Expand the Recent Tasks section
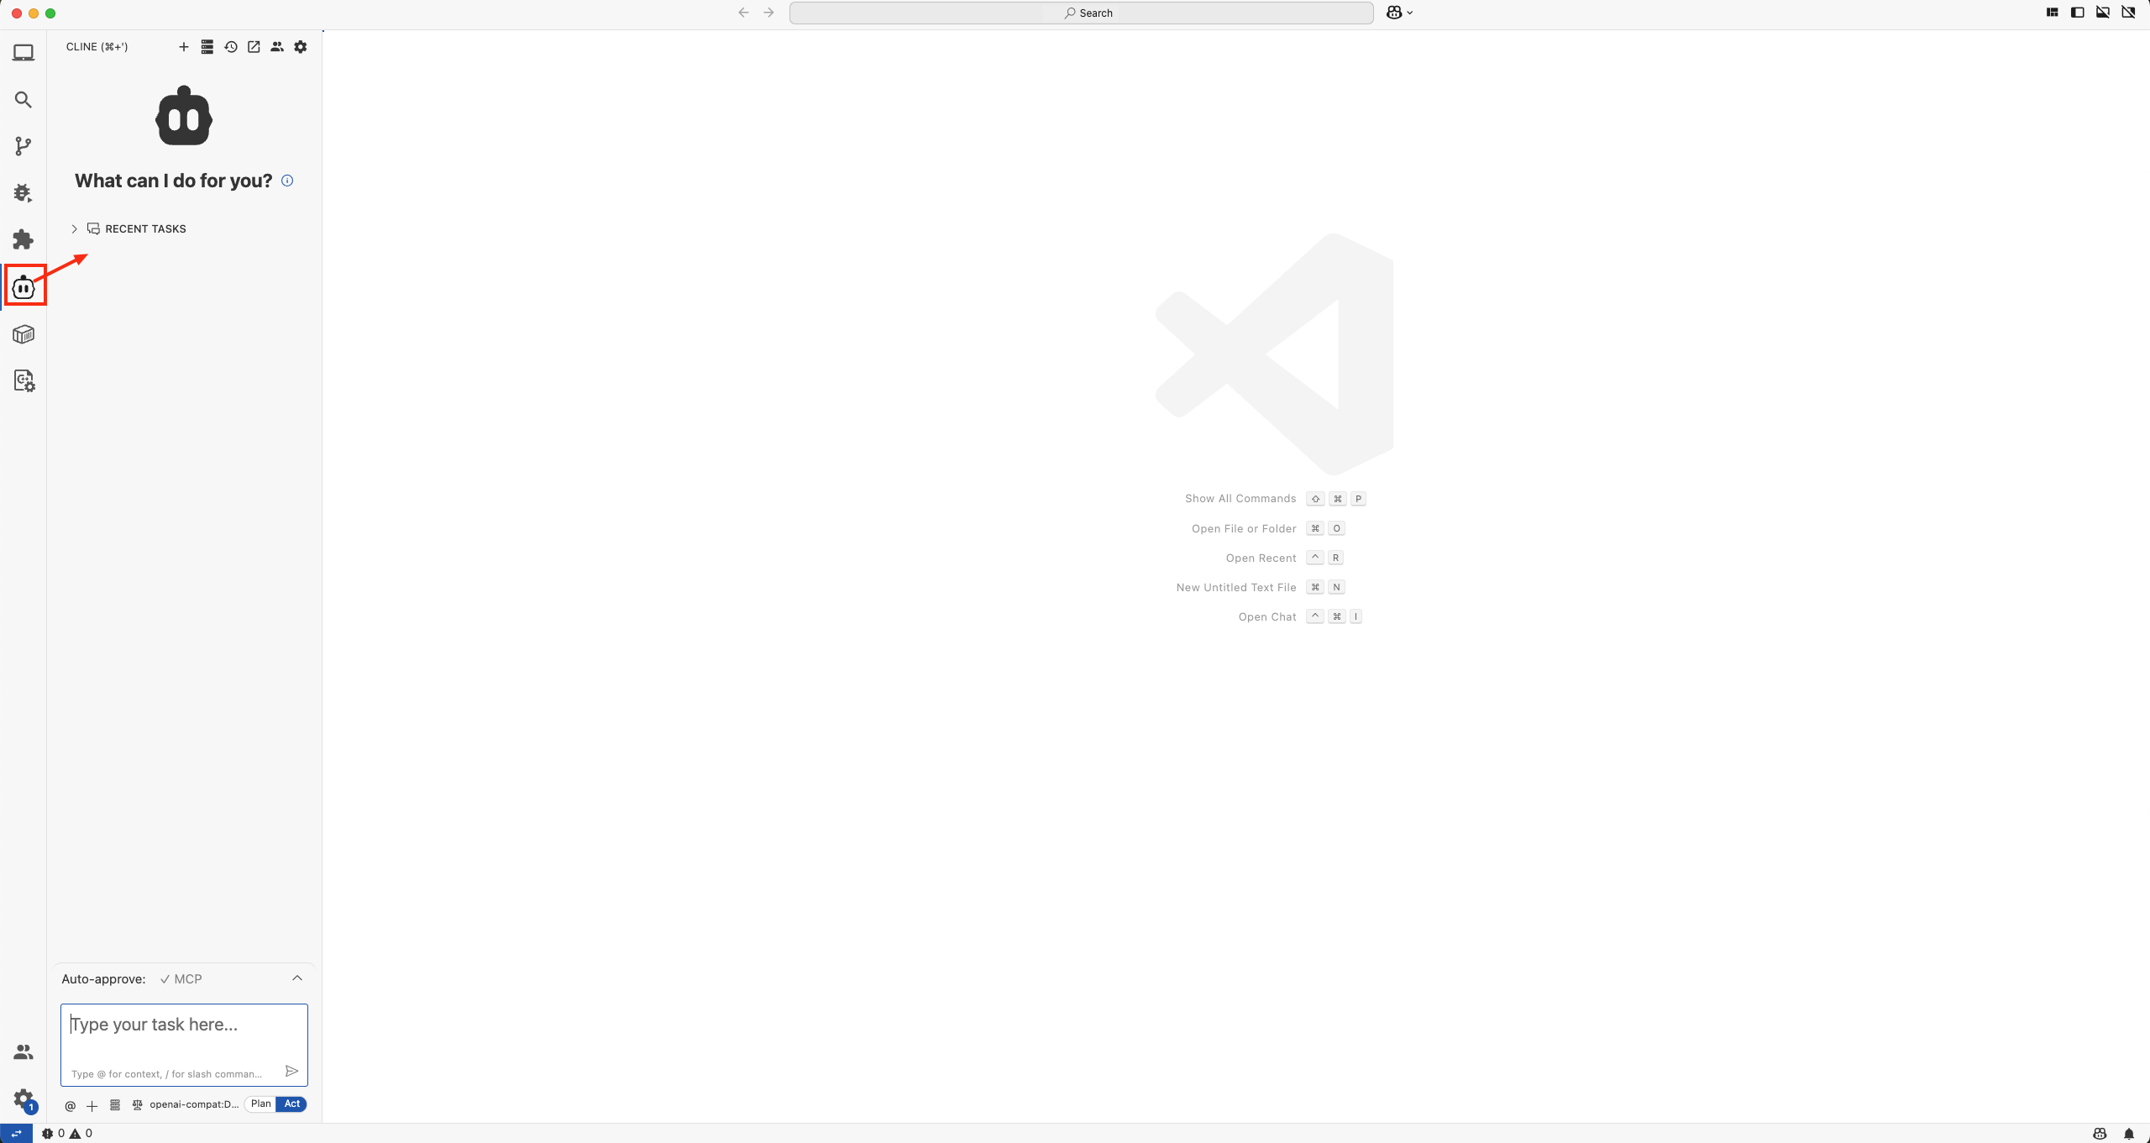Screen dimensions: 2150x1143 74,228
